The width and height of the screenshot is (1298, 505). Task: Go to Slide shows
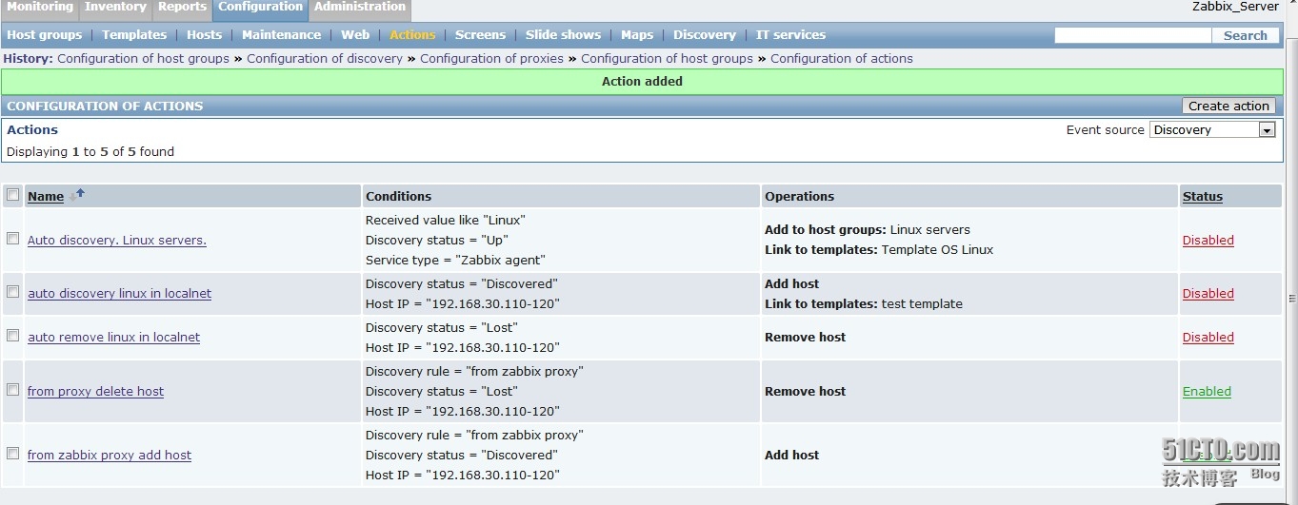click(x=563, y=35)
